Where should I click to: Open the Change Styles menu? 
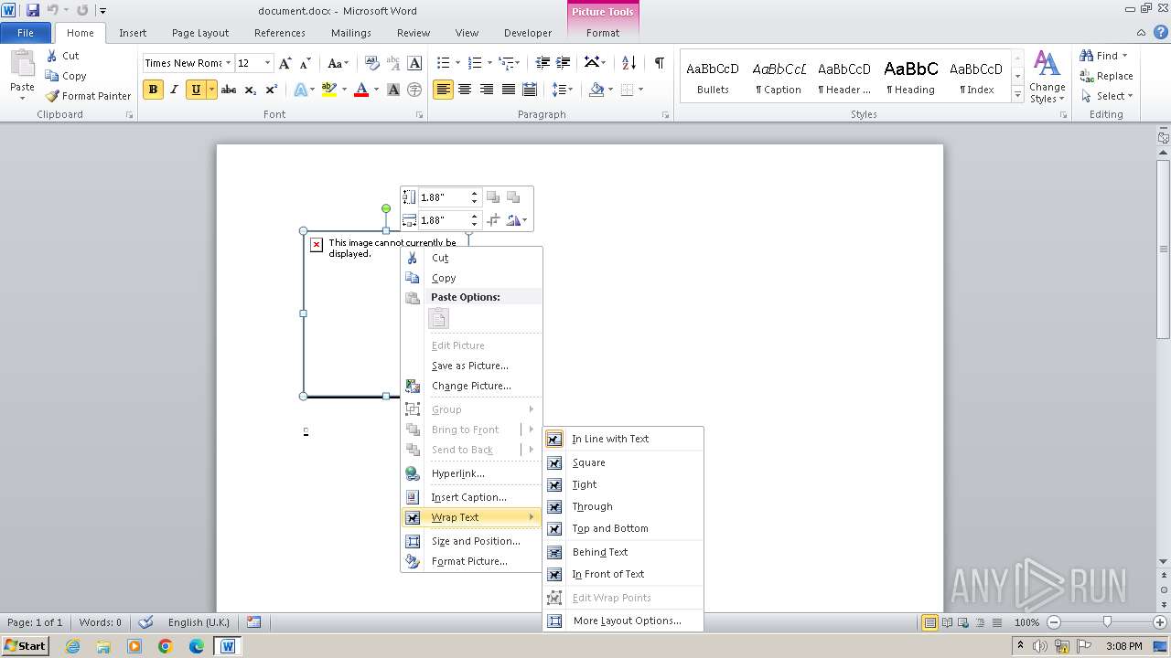pos(1047,77)
